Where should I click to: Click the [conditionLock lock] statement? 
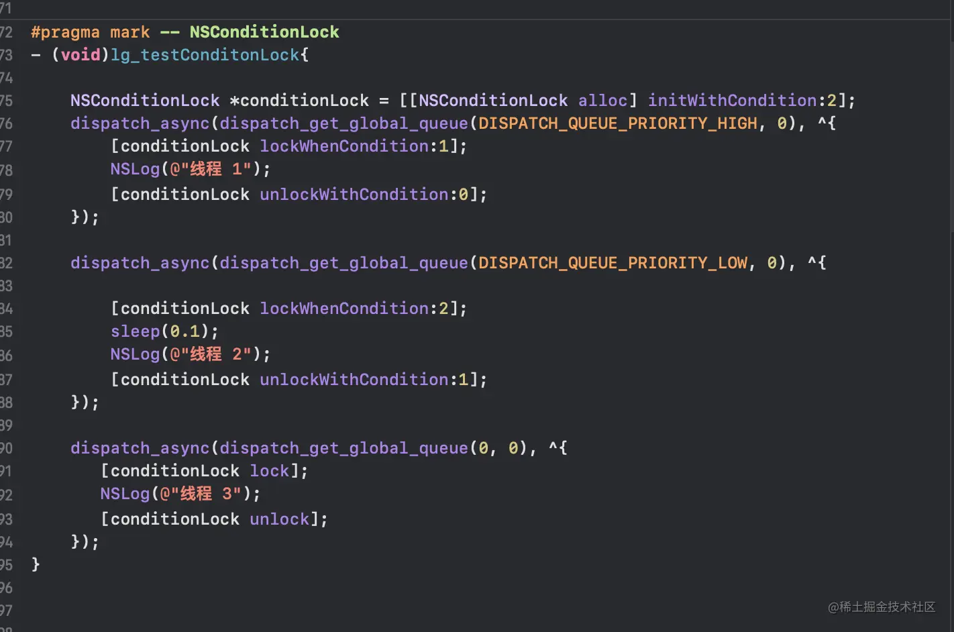205,471
